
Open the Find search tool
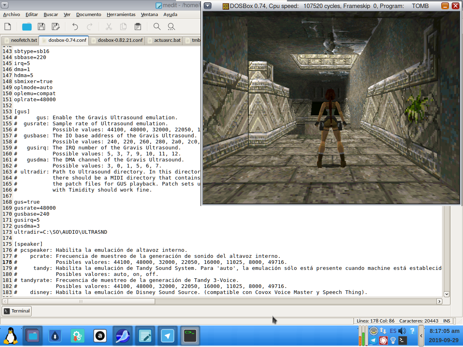tap(157, 27)
